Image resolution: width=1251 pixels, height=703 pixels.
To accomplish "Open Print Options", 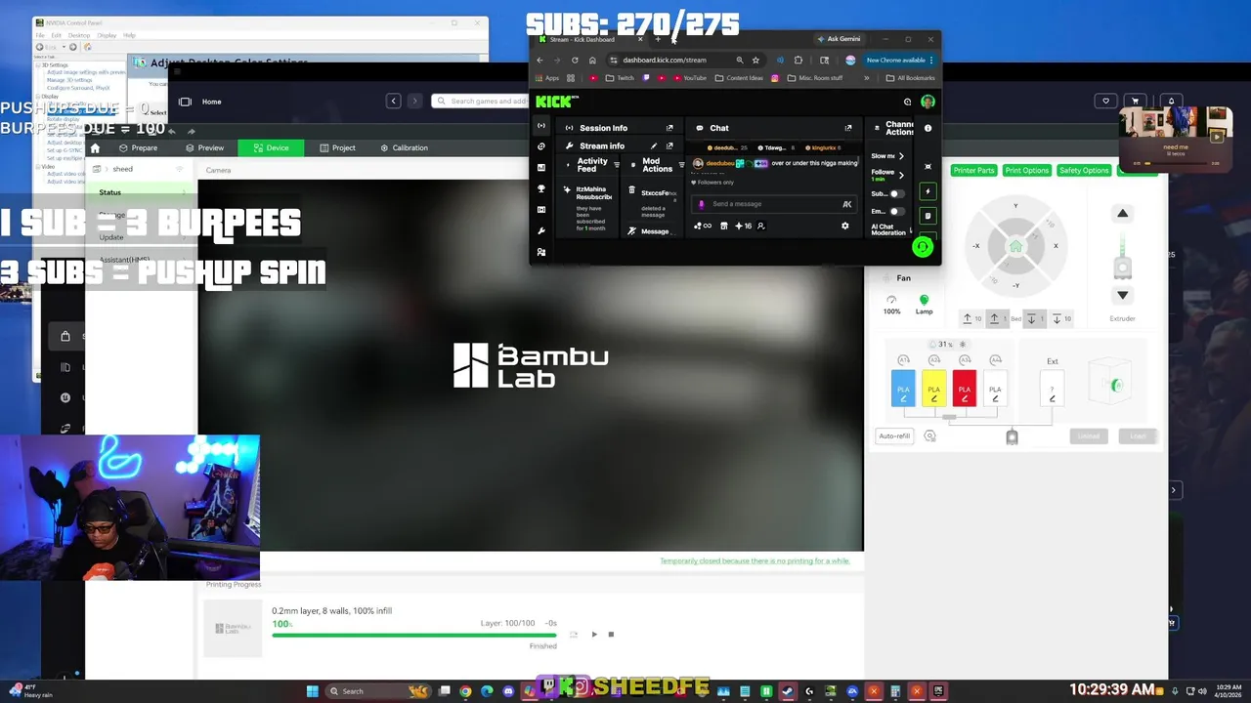I will tap(1027, 170).
